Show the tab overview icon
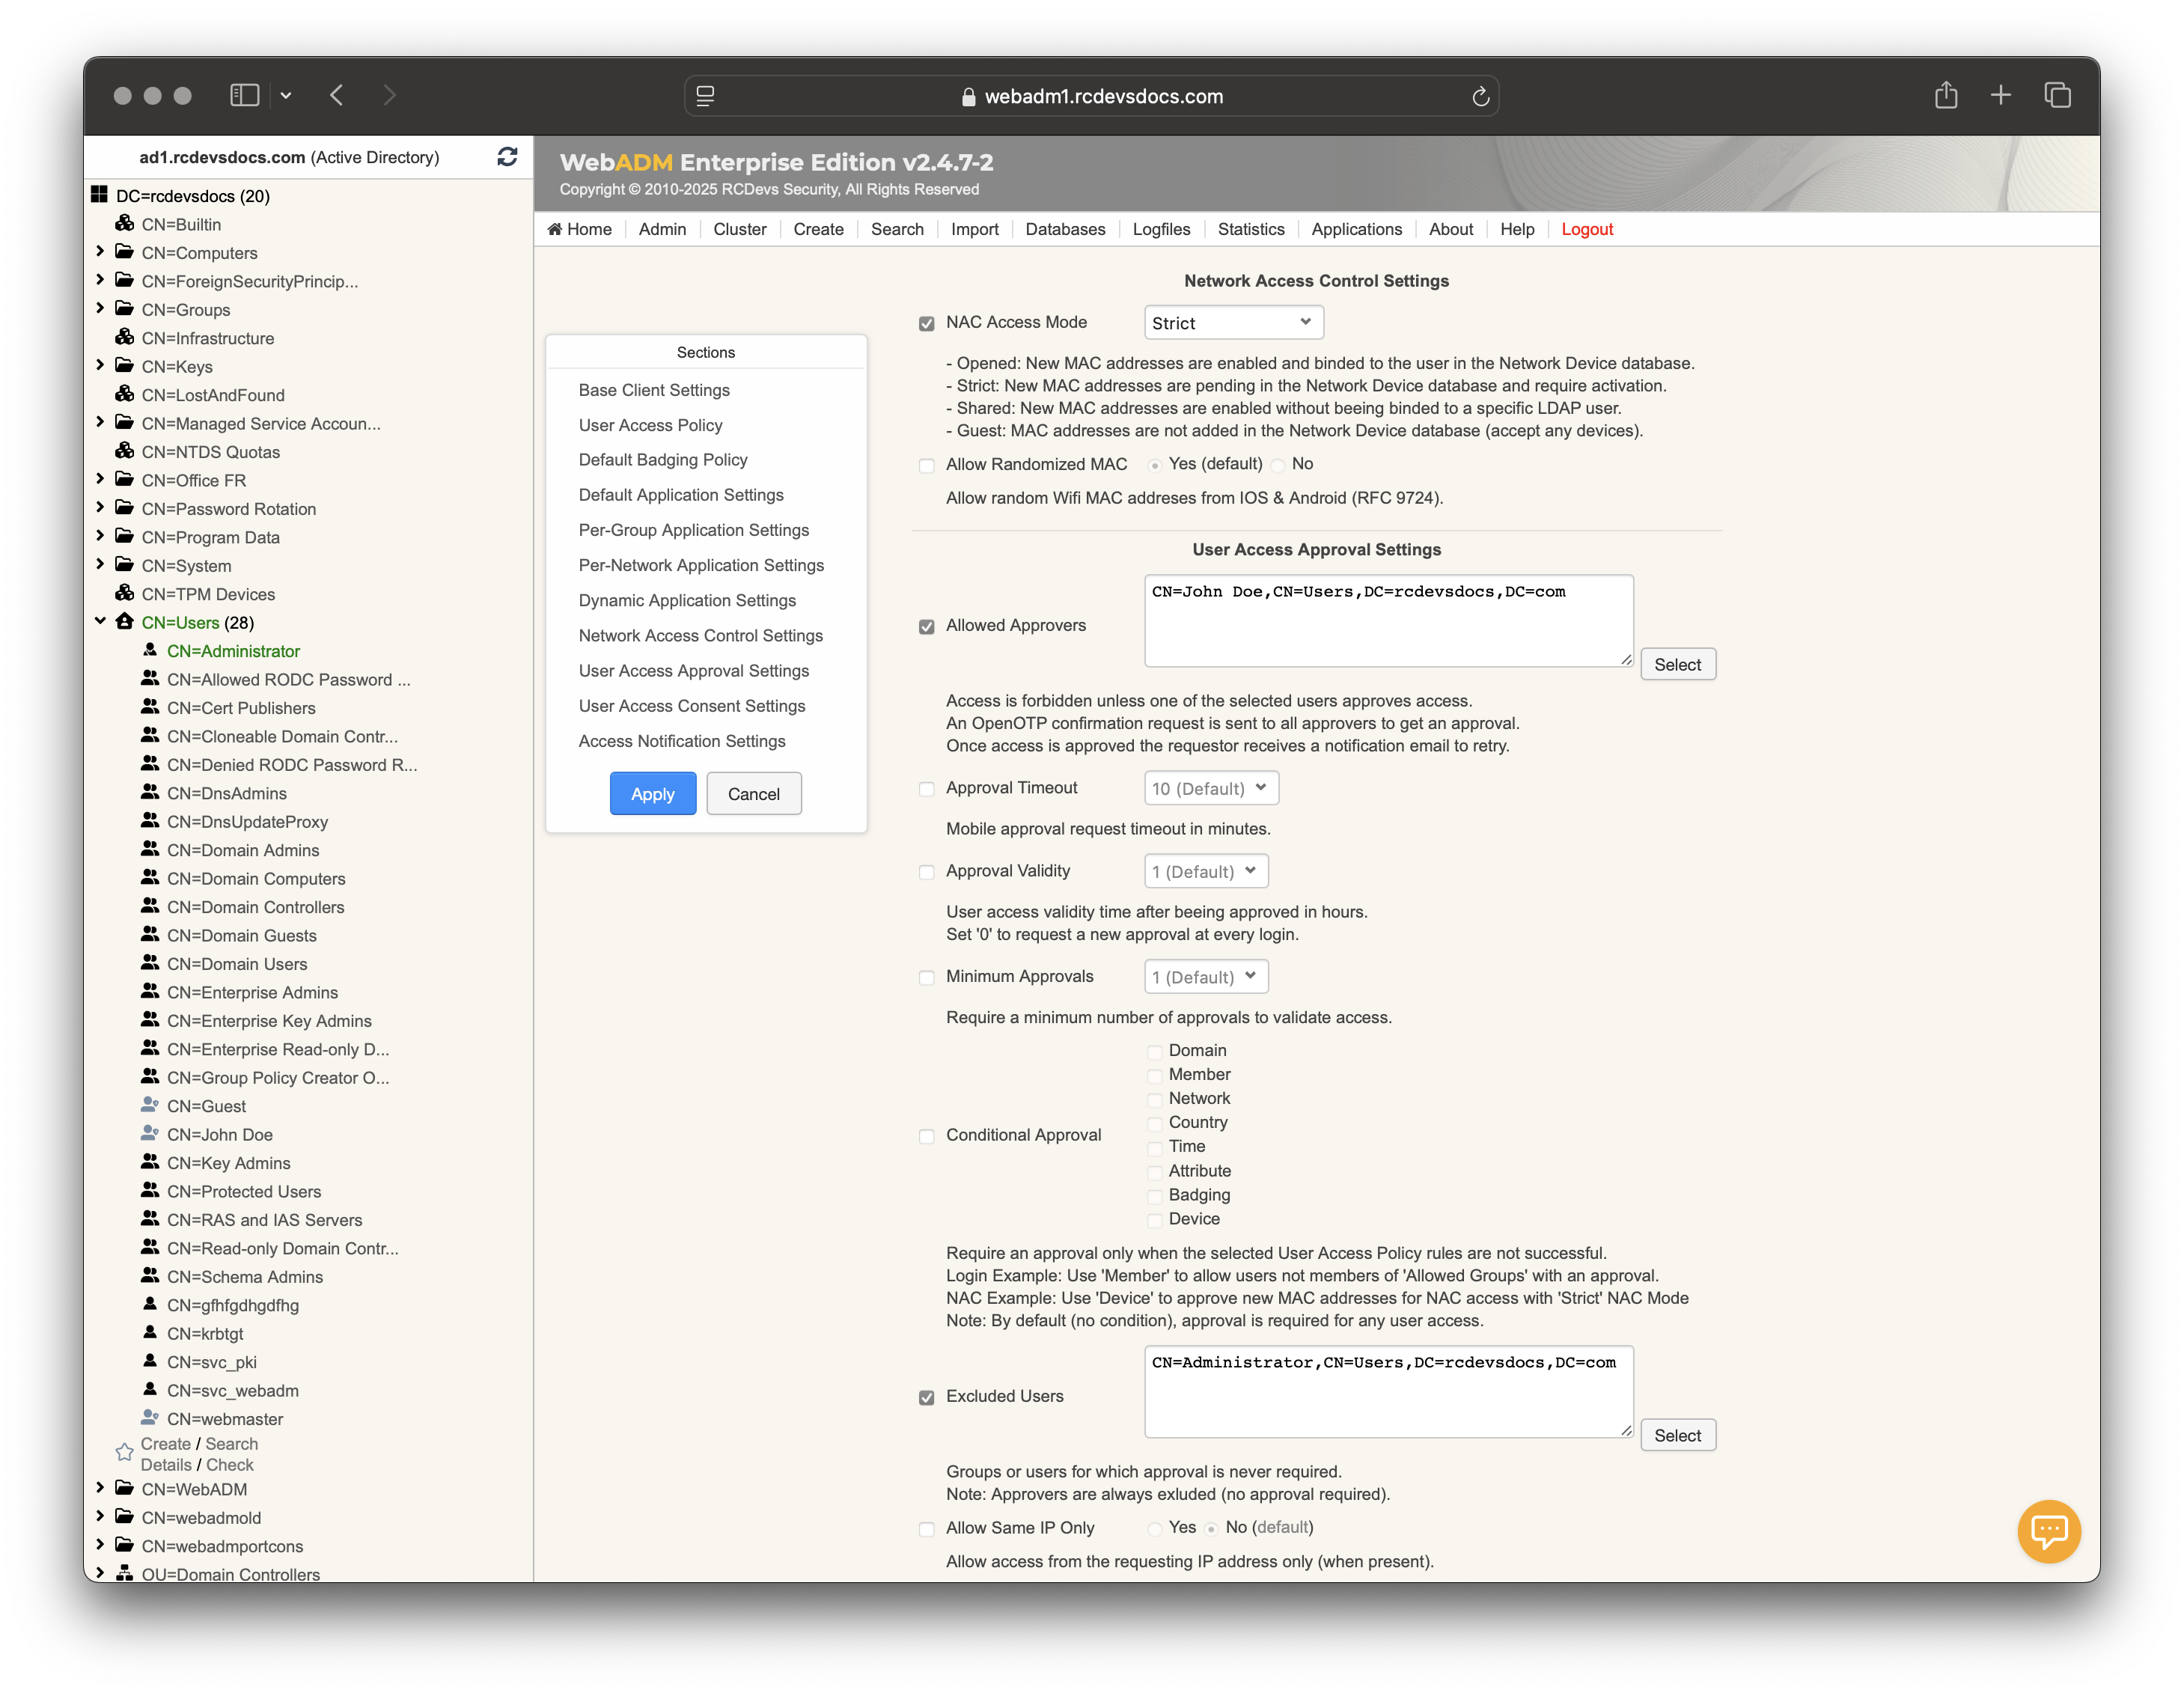 tap(2057, 95)
